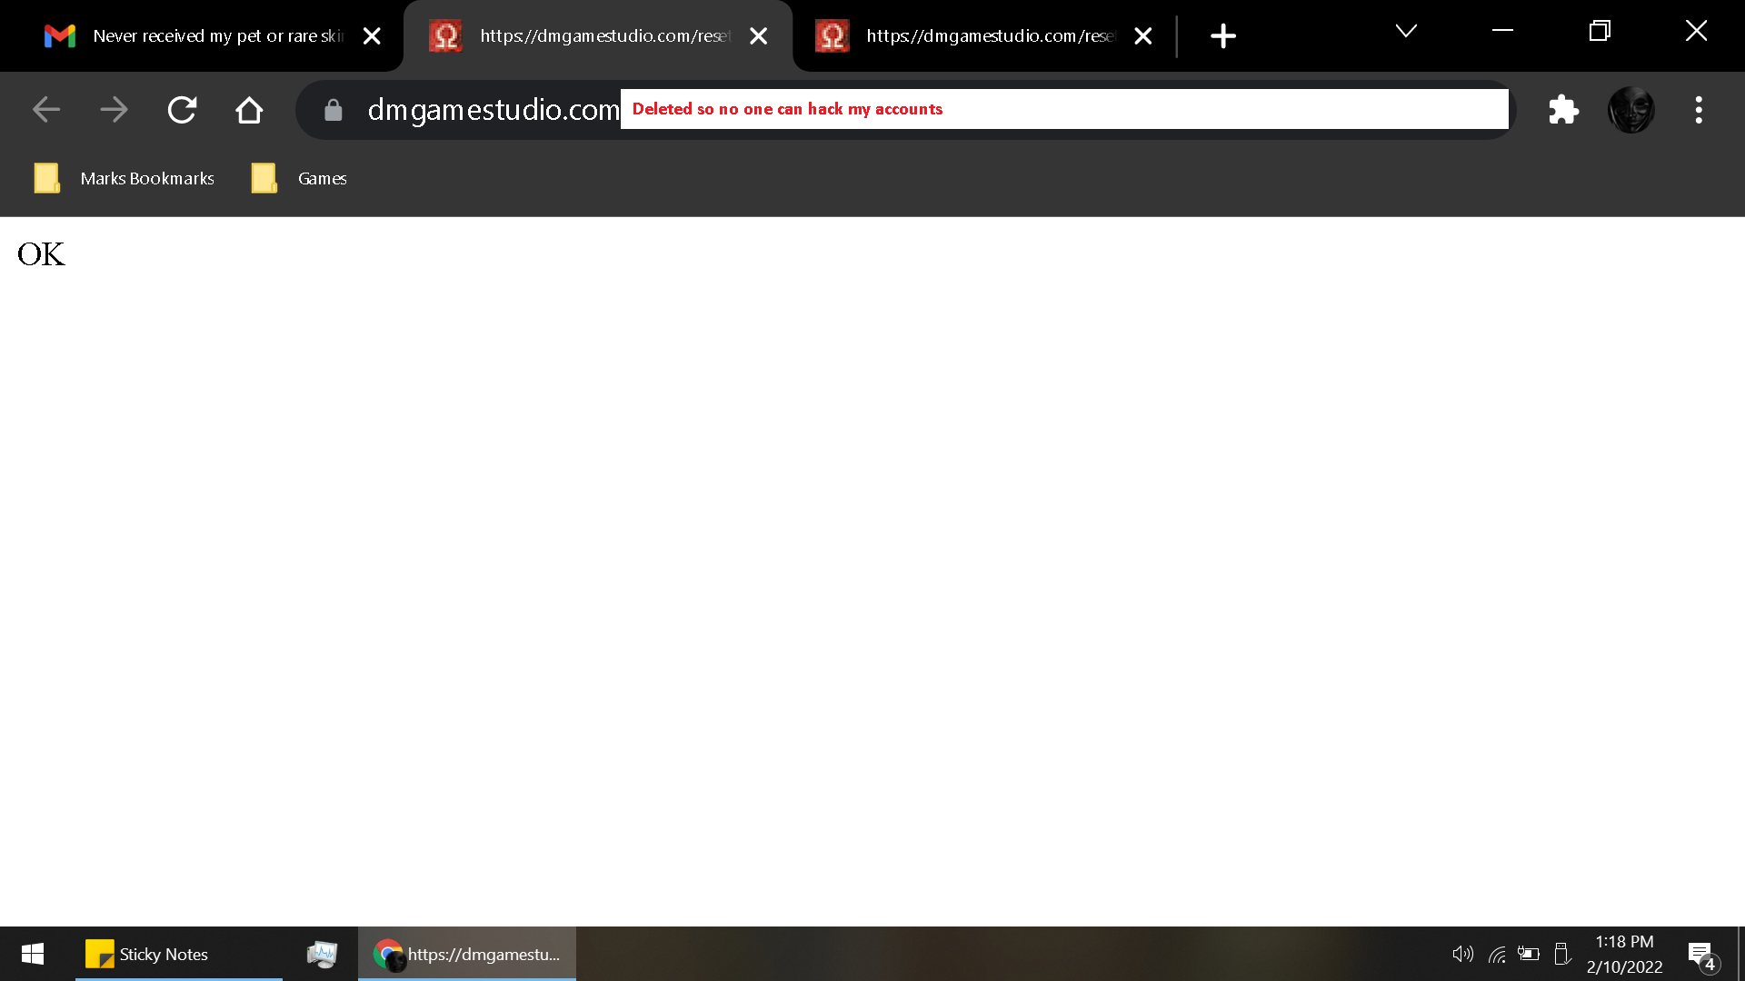Image resolution: width=1745 pixels, height=981 pixels.
Task: Open Games bookmarks folder
Action: [x=299, y=178]
